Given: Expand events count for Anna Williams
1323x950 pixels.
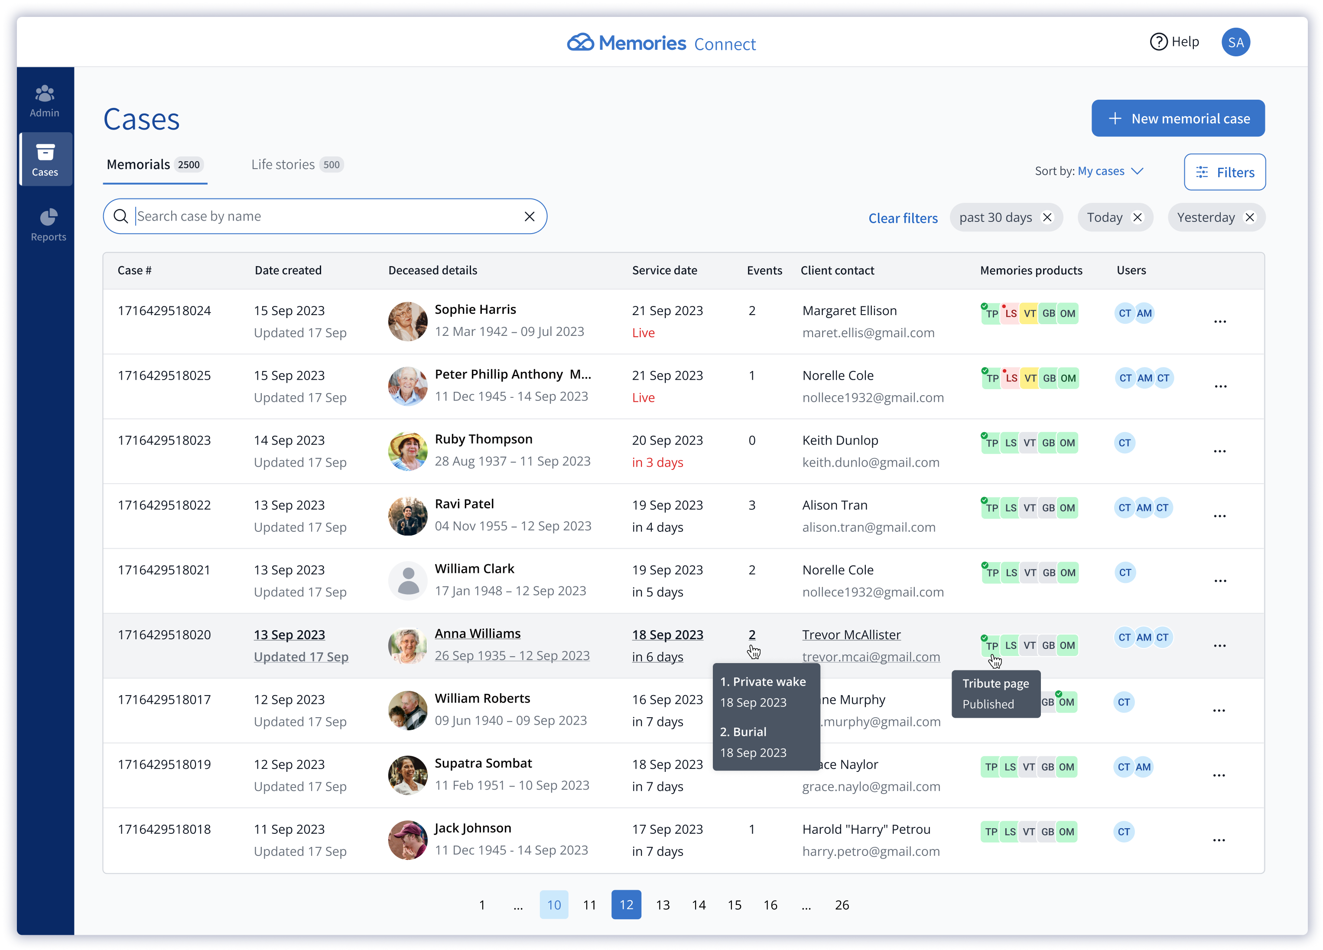Looking at the screenshot, I should 751,634.
